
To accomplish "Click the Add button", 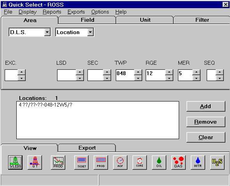I will pyautogui.click(x=206, y=106).
